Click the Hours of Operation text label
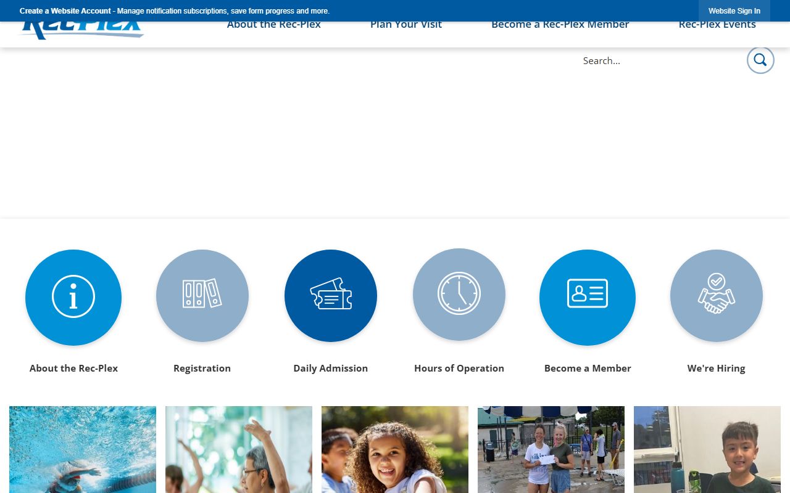 (x=459, y=369)
